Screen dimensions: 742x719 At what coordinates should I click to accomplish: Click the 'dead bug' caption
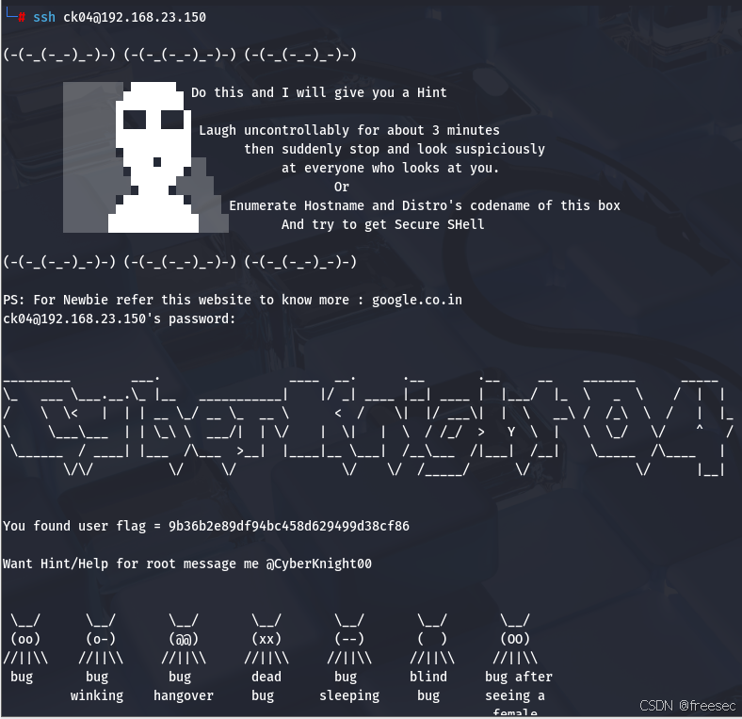[266, 686]
